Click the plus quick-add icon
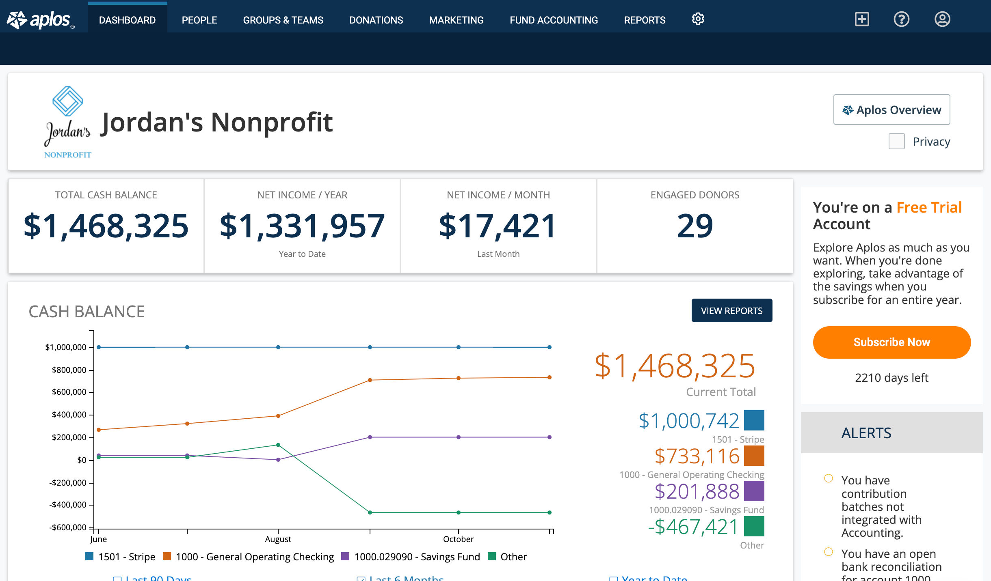The width and height of the screenshot is (991, 581). click(861, 19)
